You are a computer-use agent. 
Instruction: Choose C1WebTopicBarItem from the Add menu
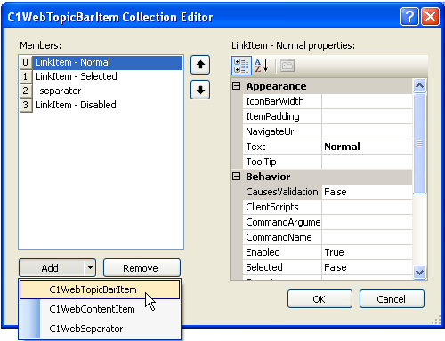[100, 289]
